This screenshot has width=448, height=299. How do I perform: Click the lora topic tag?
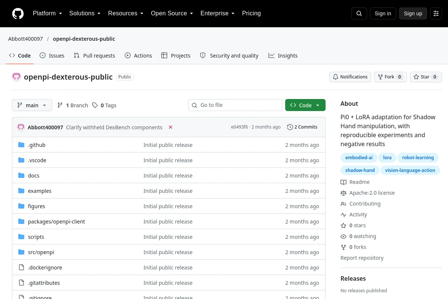(x=387, y=158)
